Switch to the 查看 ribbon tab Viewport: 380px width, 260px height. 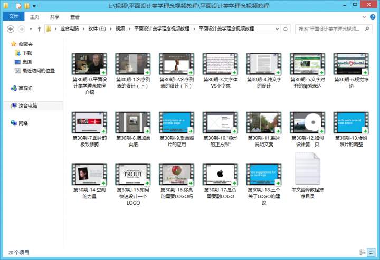[75, 17]
